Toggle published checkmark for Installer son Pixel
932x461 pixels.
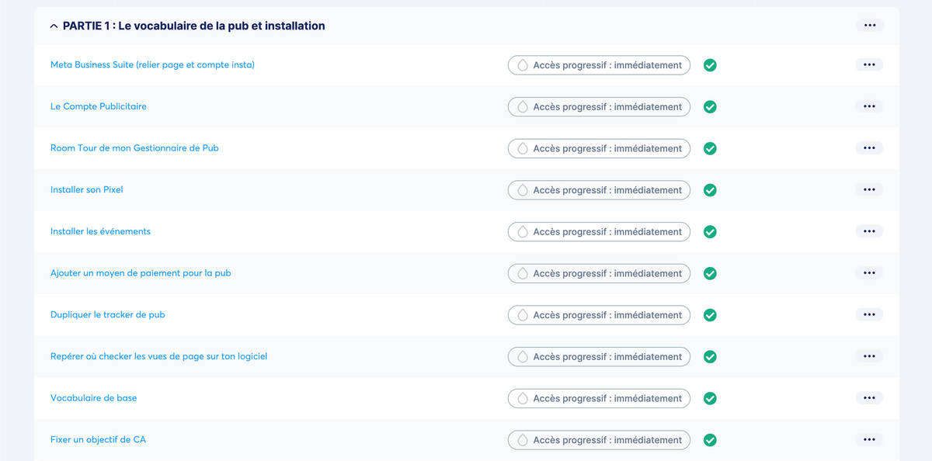[x=710, y=190]
